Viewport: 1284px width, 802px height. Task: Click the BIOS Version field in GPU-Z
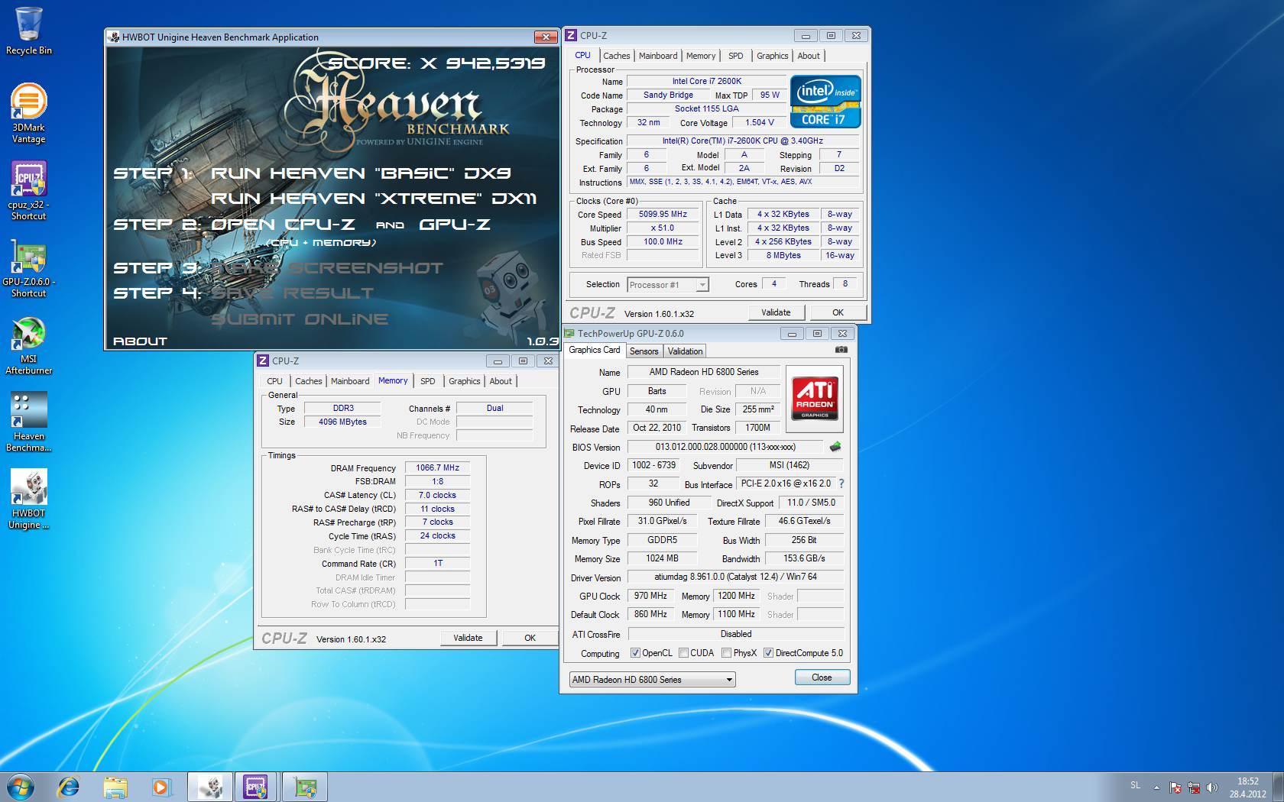point(725,447)
